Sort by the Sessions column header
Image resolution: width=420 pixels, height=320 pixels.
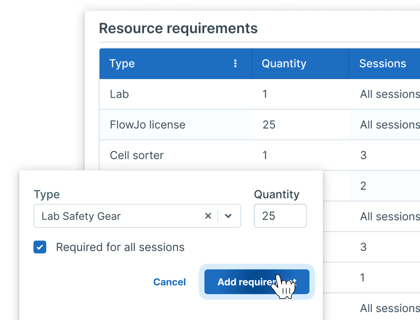pyautogui.click(x=382, y=64)
